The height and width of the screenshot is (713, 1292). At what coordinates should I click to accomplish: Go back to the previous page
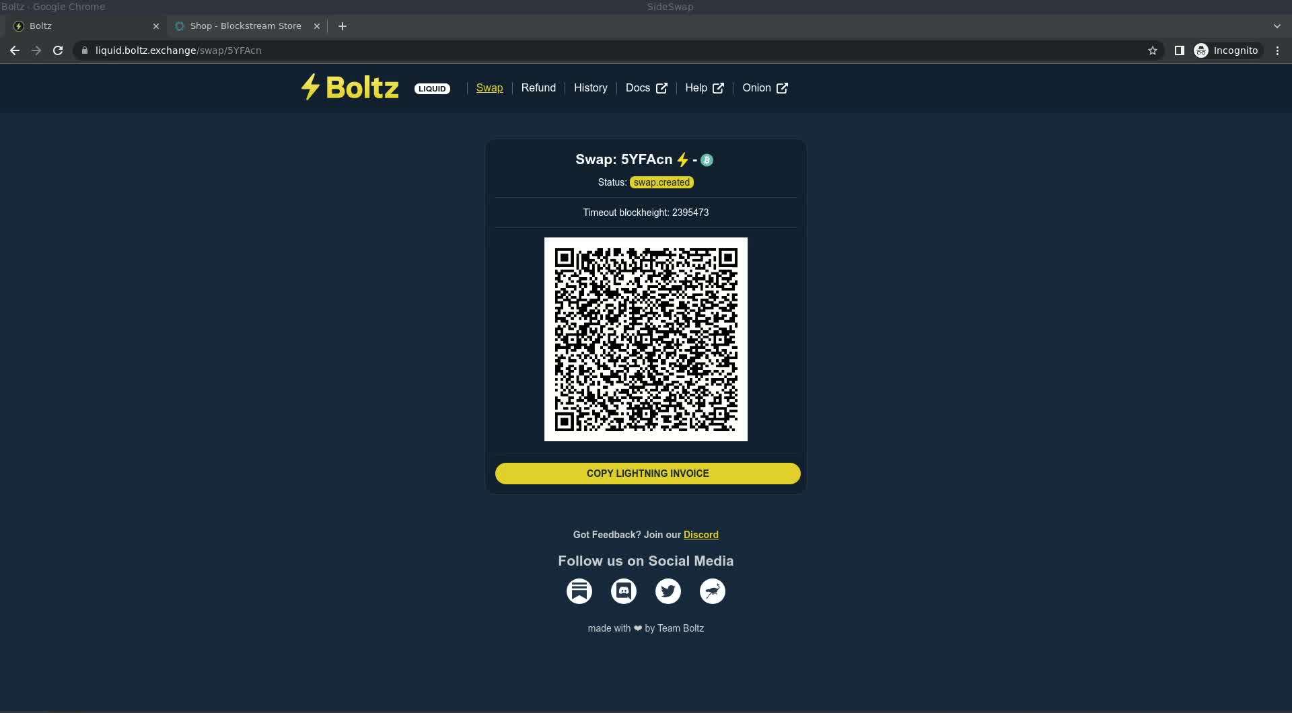point(15,50)
